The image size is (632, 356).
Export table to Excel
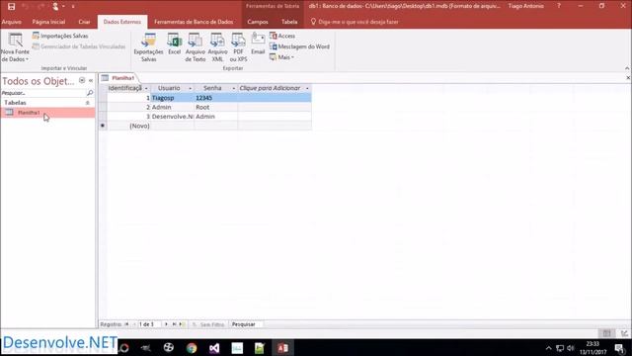(x=174, y=44)
